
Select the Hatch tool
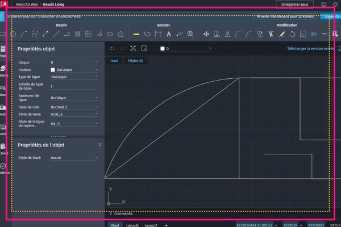tap(78, 34)
